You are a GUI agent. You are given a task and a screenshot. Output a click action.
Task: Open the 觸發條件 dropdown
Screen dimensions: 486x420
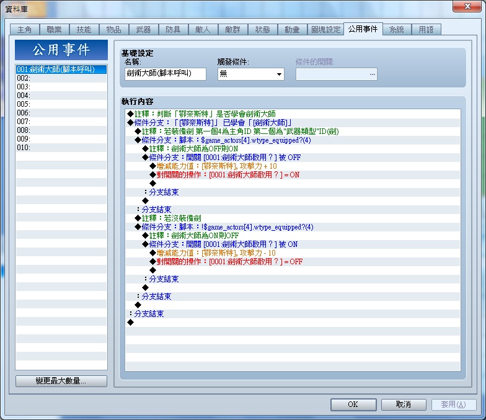250,74
